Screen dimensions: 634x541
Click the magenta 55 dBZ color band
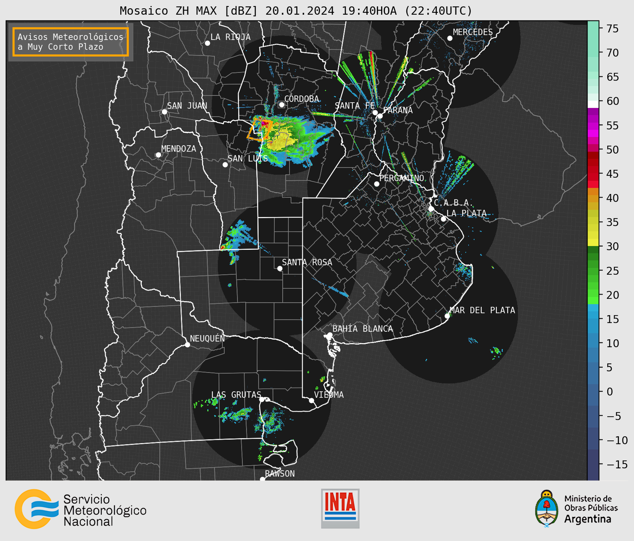click(593, 125)
